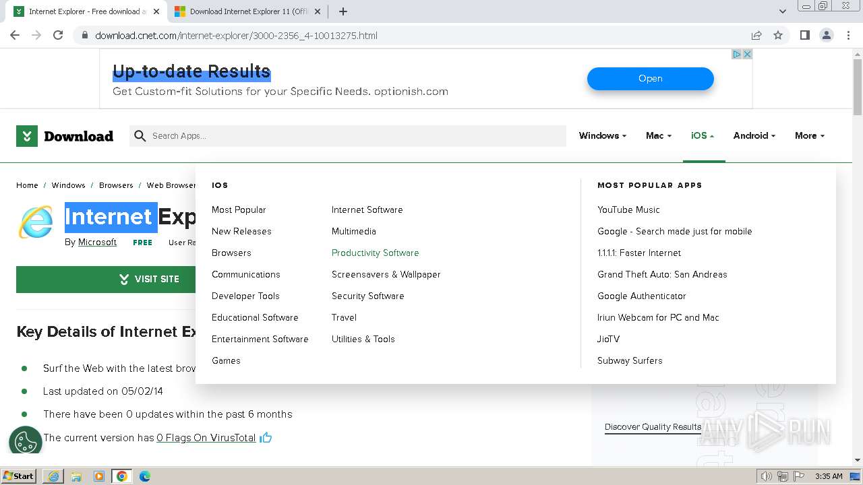
Task: Click the search magnifier icon
Action: (x=140, y=136)
